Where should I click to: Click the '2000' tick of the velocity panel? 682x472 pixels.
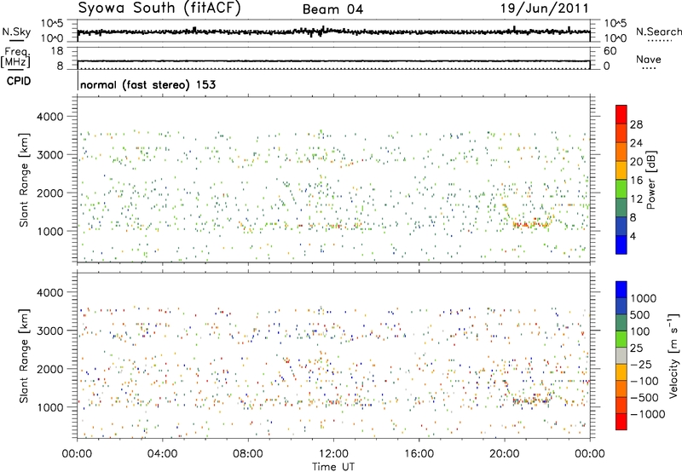(x=50, y=369)
